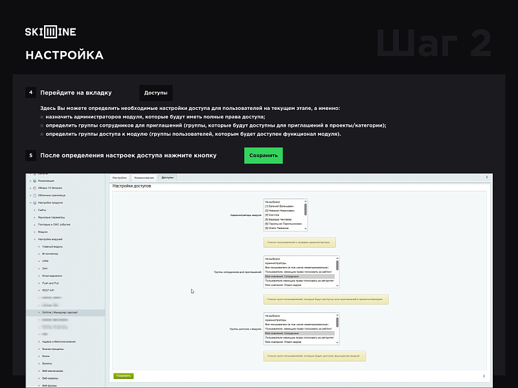Open Бизнес-процессы module settings
The height and width of the screenshot is (388, 518).
[53, 349]
